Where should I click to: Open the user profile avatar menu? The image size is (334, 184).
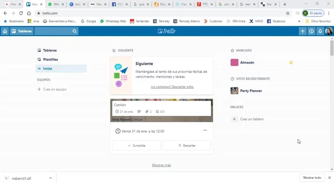(x=329, y=31)
